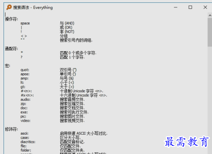Click the 'doc:' macro entry

point(24,108)
